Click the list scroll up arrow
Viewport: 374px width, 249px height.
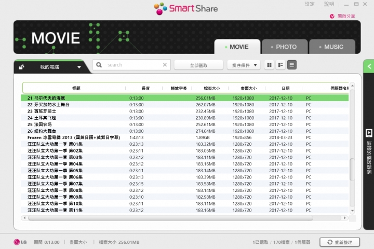point(352,86)
